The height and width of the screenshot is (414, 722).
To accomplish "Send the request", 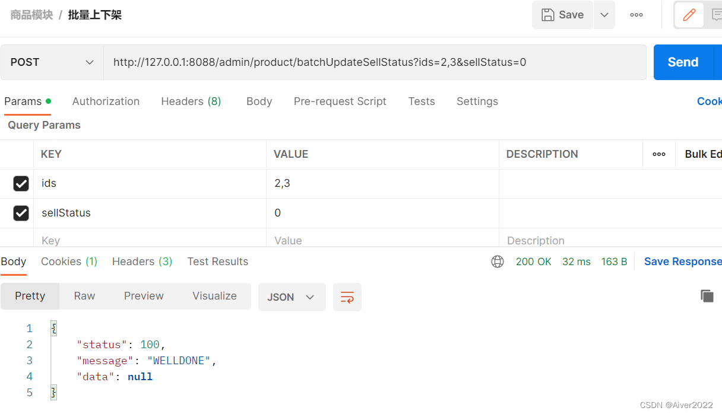I will click(x=683, y=62).
